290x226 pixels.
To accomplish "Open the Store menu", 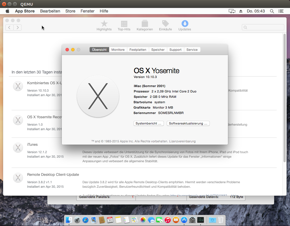I will (70, 11).
